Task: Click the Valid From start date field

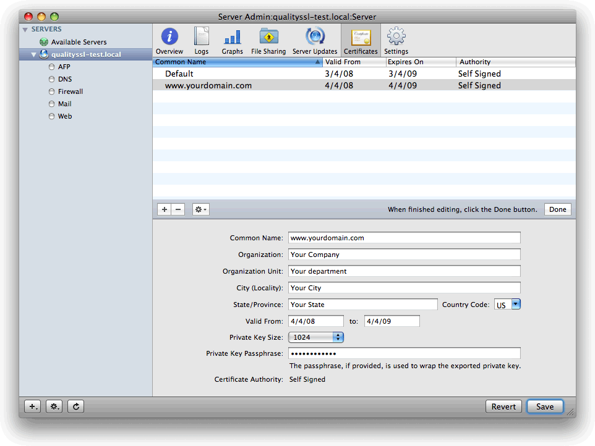Action: (x=315, y=321)
